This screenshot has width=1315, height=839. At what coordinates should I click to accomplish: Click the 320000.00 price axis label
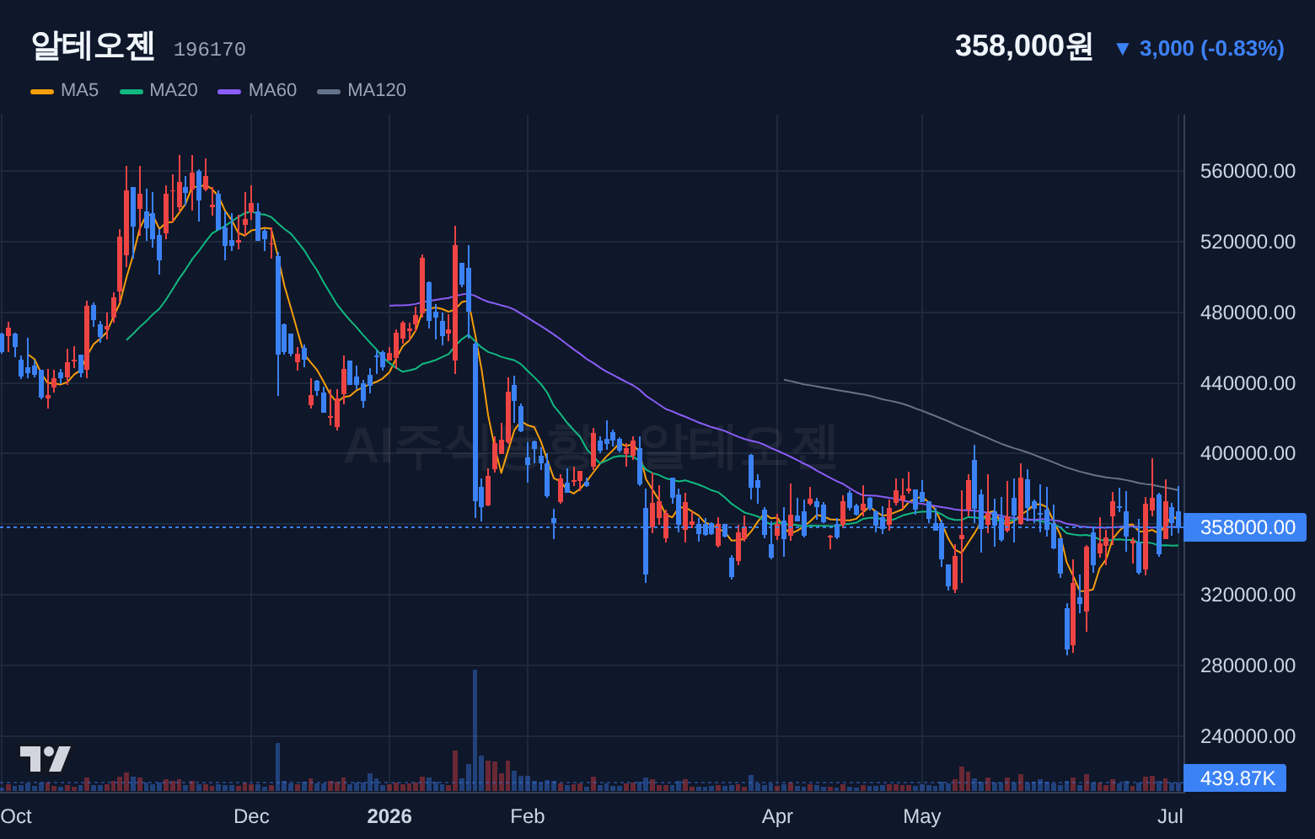pyautogui.click(x=1248, y=595)
